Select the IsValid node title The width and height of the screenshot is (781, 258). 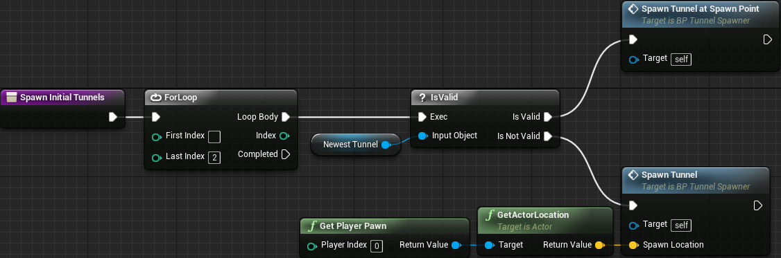coord(444,98)
